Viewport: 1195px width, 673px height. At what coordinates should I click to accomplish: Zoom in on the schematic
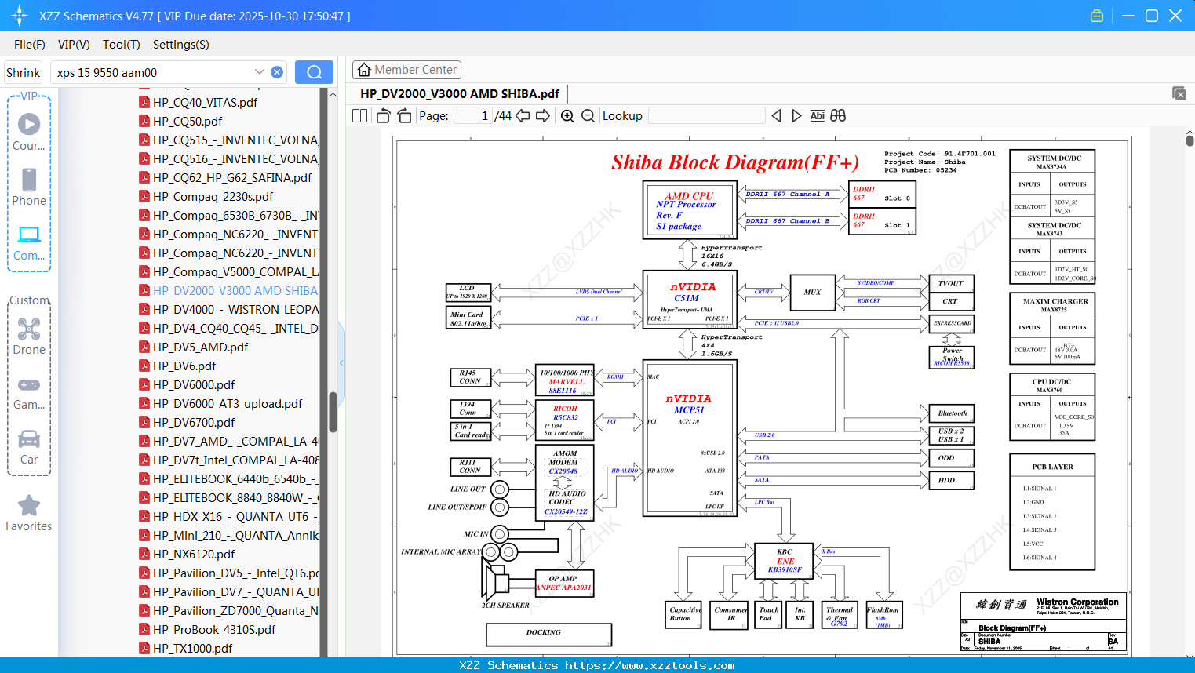tap(567, 115)
